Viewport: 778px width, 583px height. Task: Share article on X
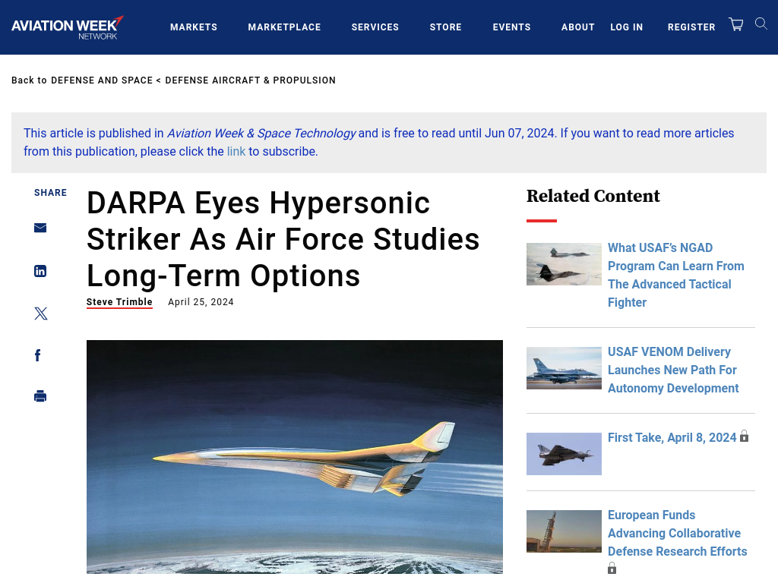point(41,314)
